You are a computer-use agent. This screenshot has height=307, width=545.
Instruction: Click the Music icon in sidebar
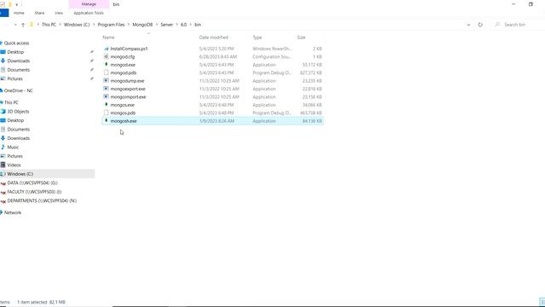3,147
